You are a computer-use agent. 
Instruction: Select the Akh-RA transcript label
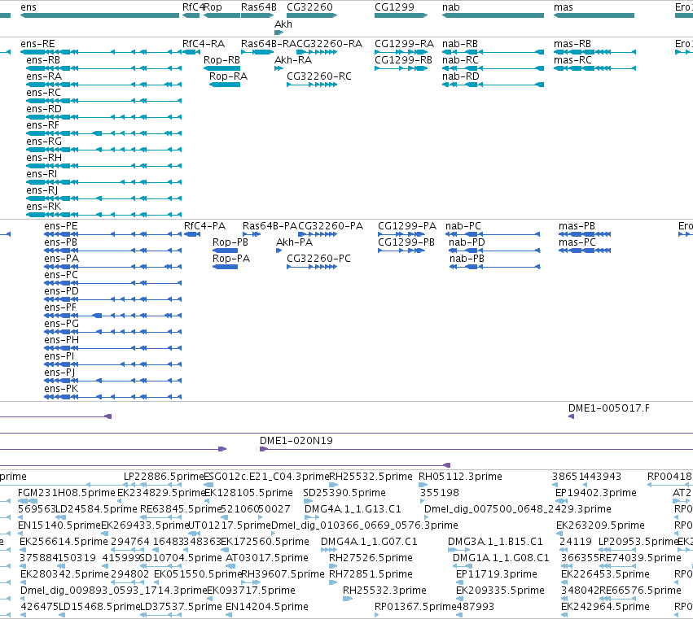[293, 60]
